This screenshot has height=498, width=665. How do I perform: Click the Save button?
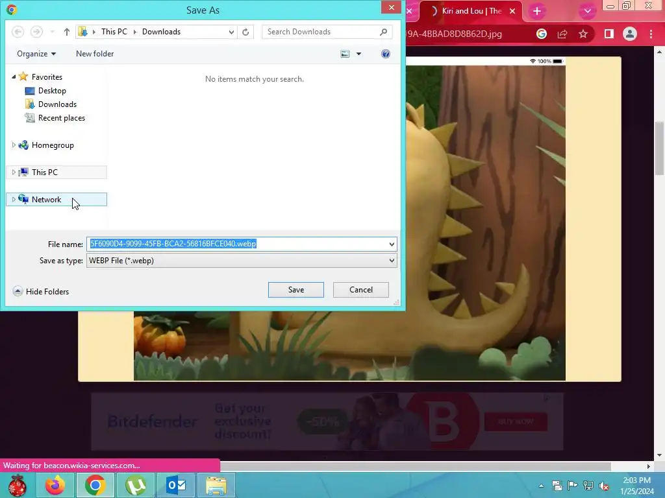(296, 290)
